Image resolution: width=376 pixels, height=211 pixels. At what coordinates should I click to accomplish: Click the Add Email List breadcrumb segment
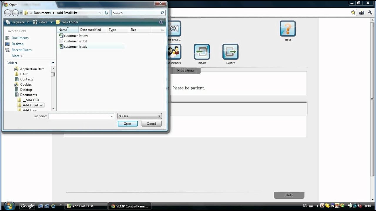coord(67,13)
